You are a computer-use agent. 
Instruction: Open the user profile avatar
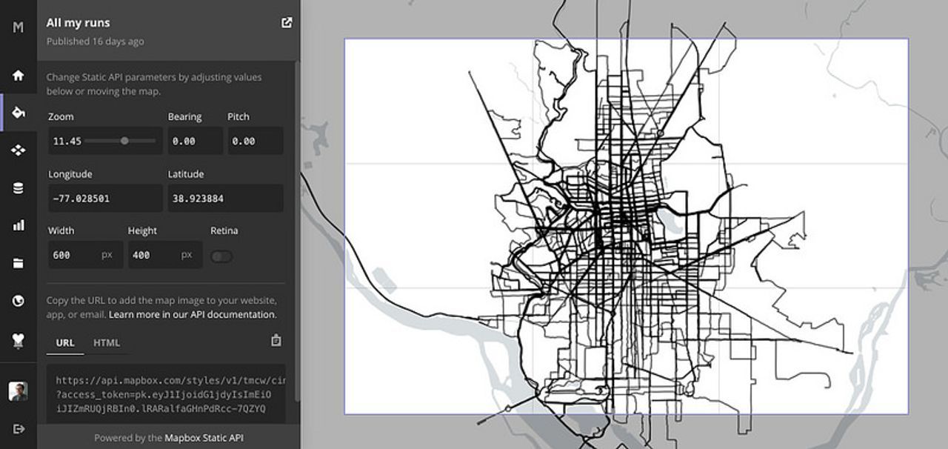pos(18,391)
